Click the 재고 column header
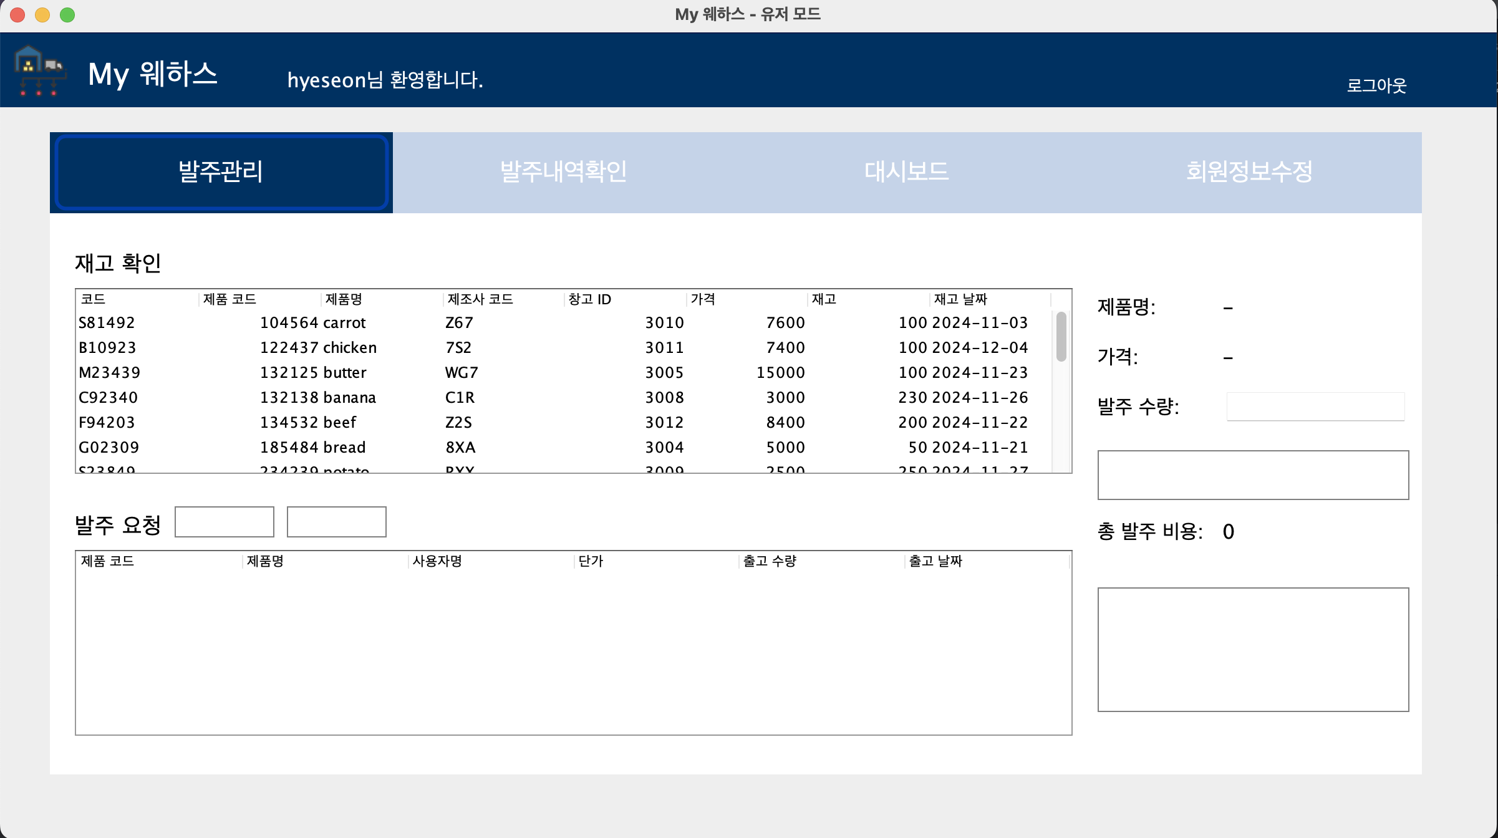Screen dimensions: 1498x838 (x=869, y=299)
